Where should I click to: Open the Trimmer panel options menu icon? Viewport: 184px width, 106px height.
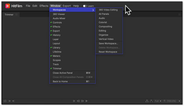tap(16, 15)
